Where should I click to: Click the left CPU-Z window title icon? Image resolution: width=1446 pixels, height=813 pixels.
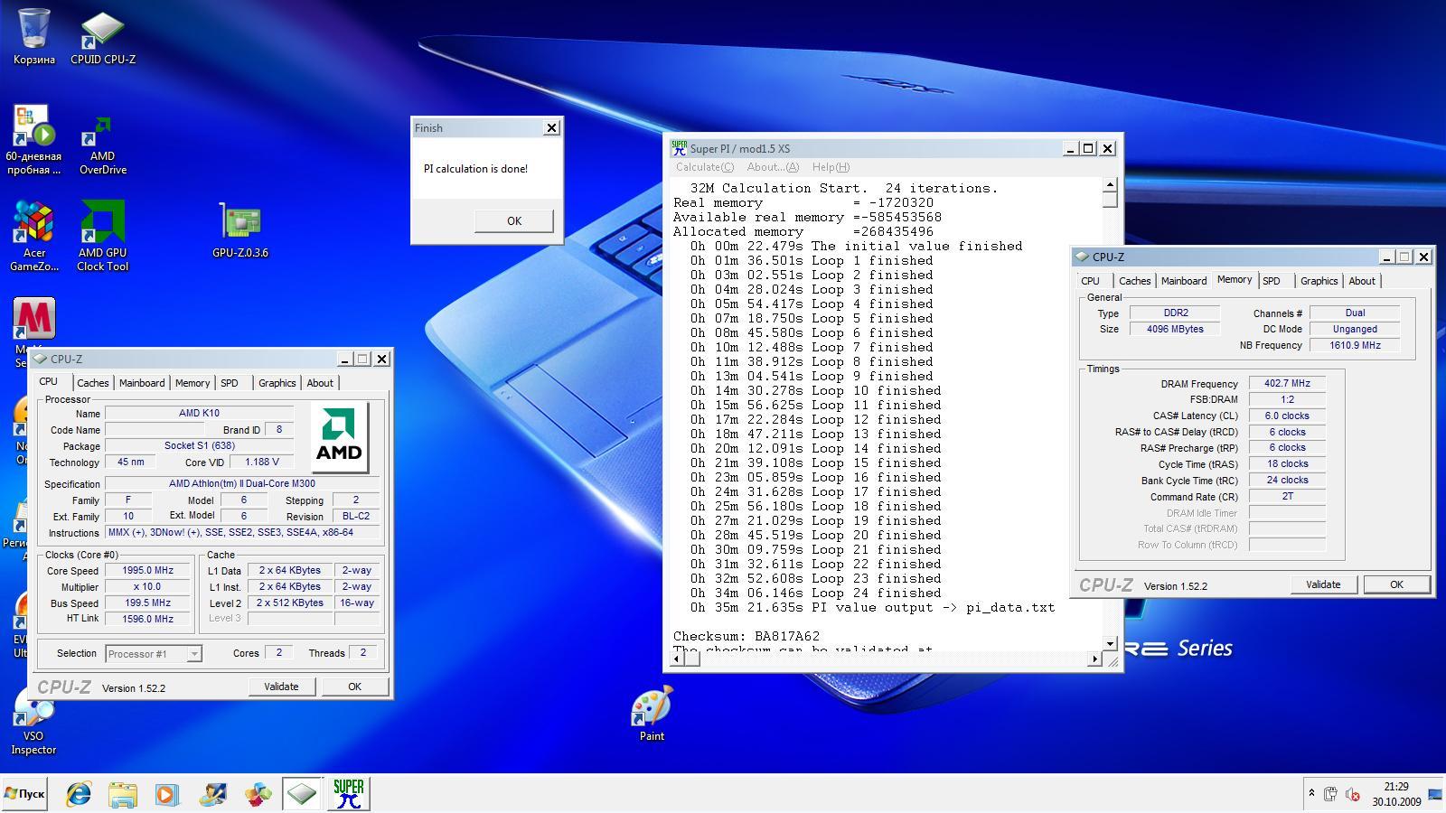coord(42,359)
